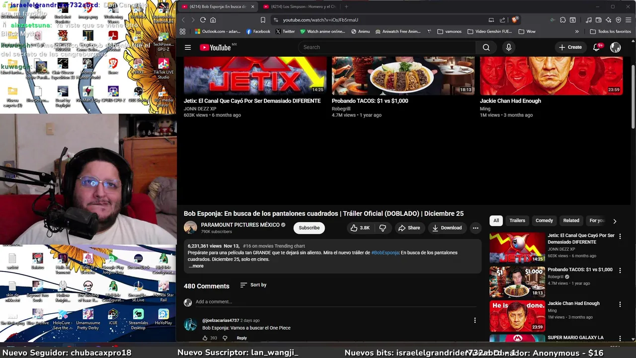
Task: Open options for comment by joelzacarias4737
Action: coord(475,321)
